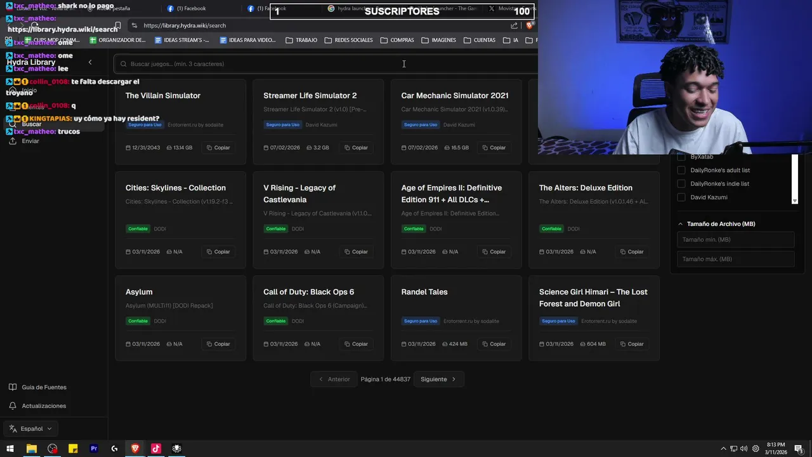Screen dimensions: 812x457
Task: Open Premiere Pro from the taskbar
Action: 94,448
